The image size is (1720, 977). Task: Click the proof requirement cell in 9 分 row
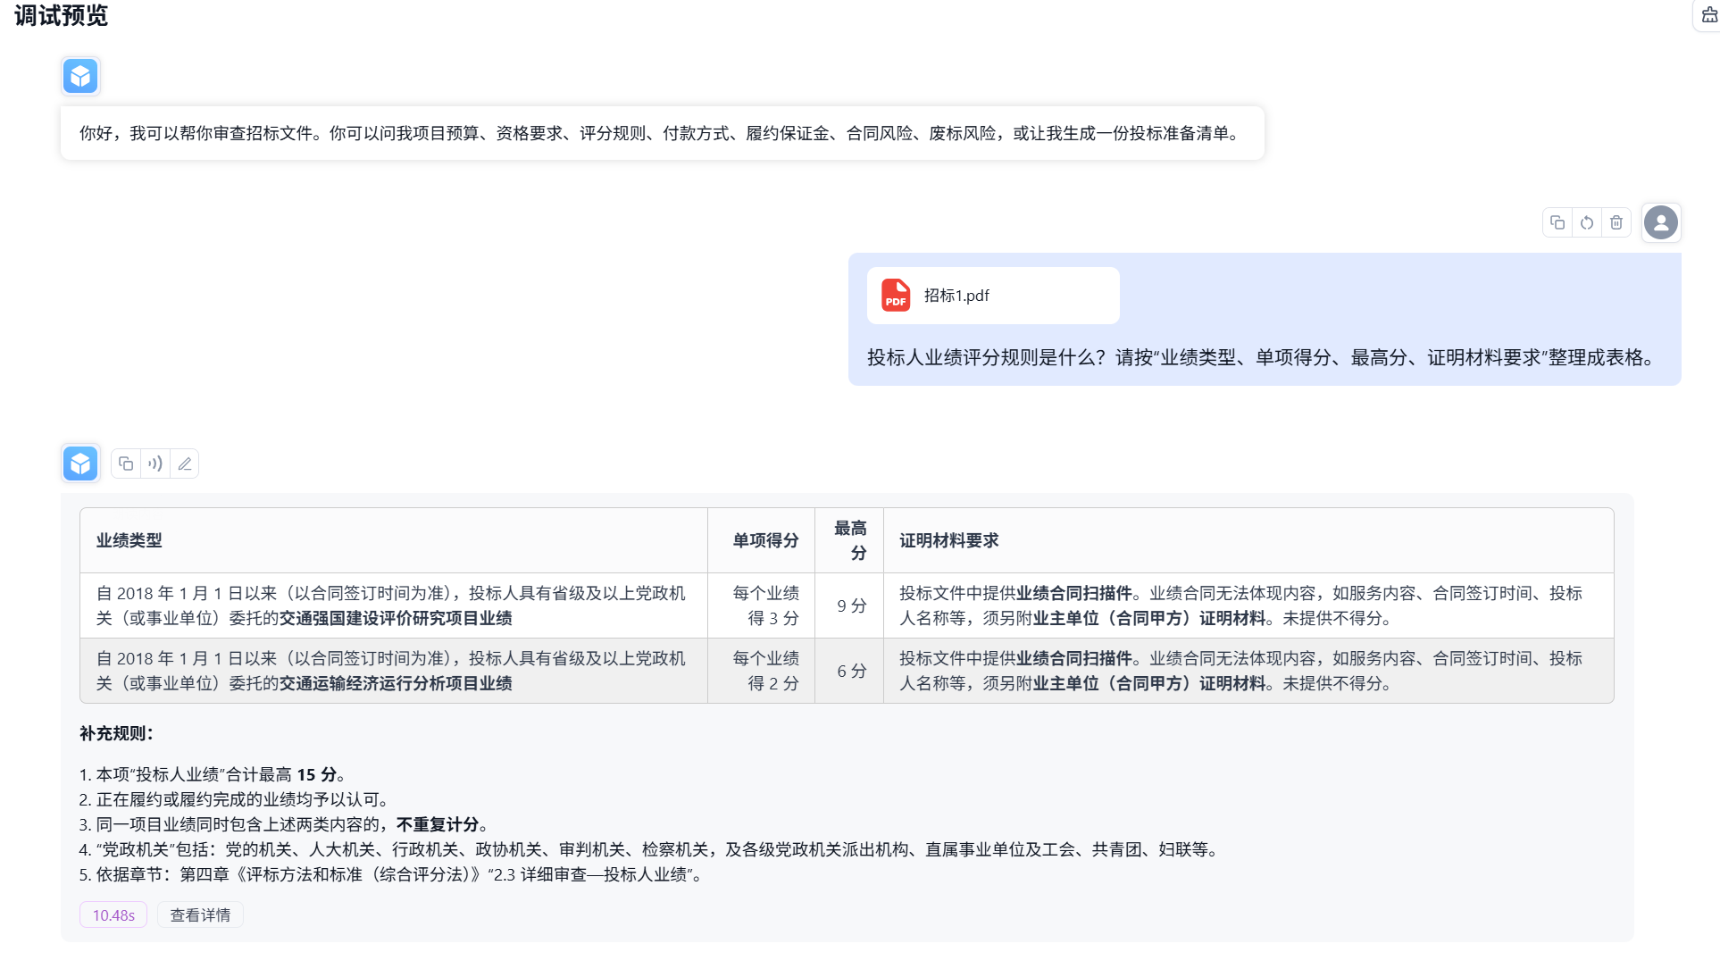[1248, 605]
